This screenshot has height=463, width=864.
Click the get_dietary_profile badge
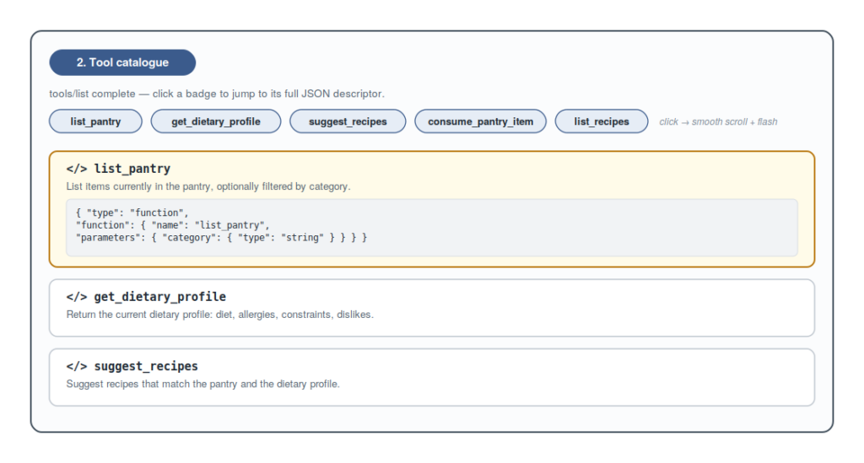click(215, 121)
